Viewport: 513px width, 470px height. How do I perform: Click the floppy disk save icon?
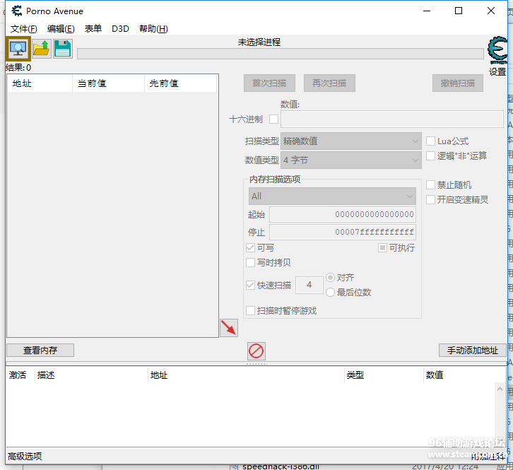point(63,49)
